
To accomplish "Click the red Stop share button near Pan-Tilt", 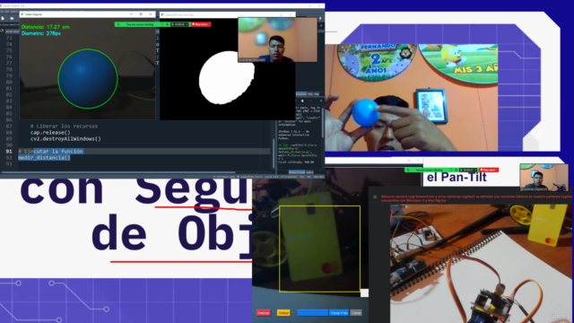I will pyautogui.click(x=489, y=170).
